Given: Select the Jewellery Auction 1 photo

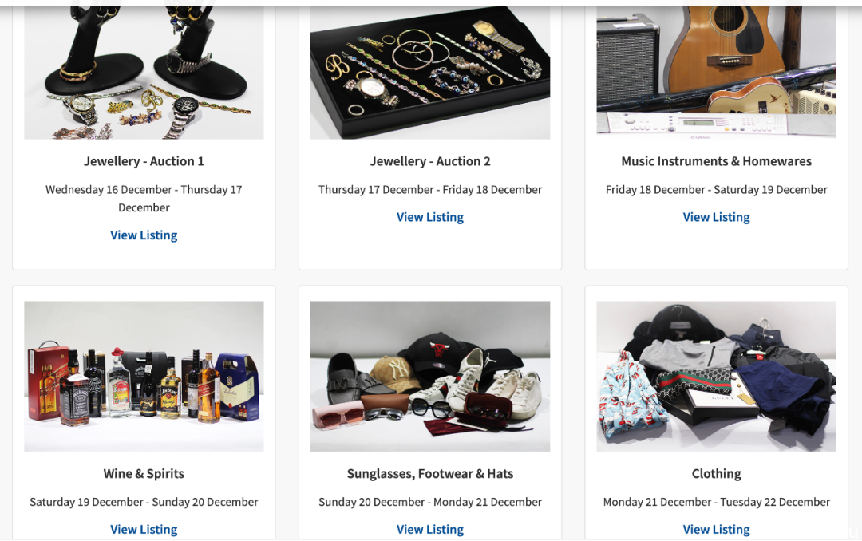Looking at the screenshot, I should (x=144, y=73).
